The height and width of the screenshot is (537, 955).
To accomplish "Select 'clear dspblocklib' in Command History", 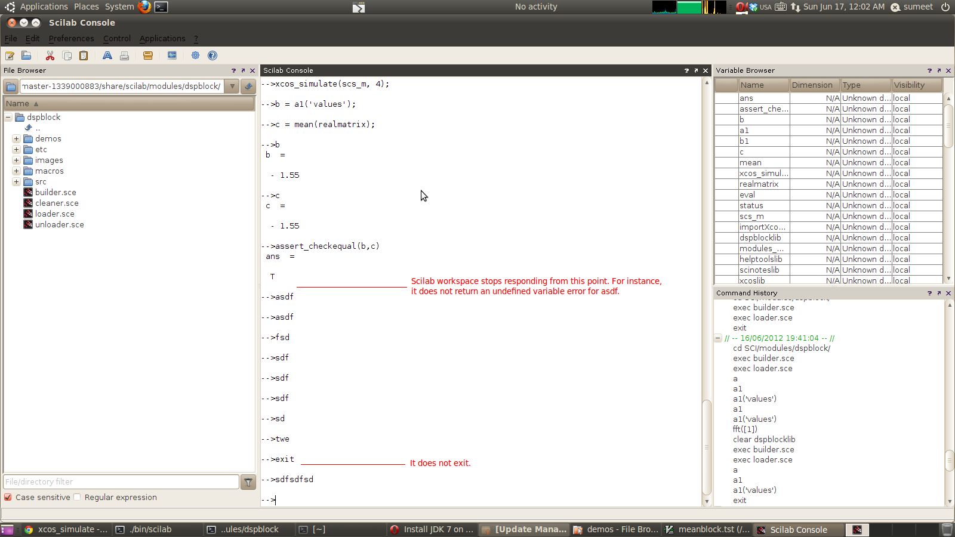I will (x=764, y=440).
